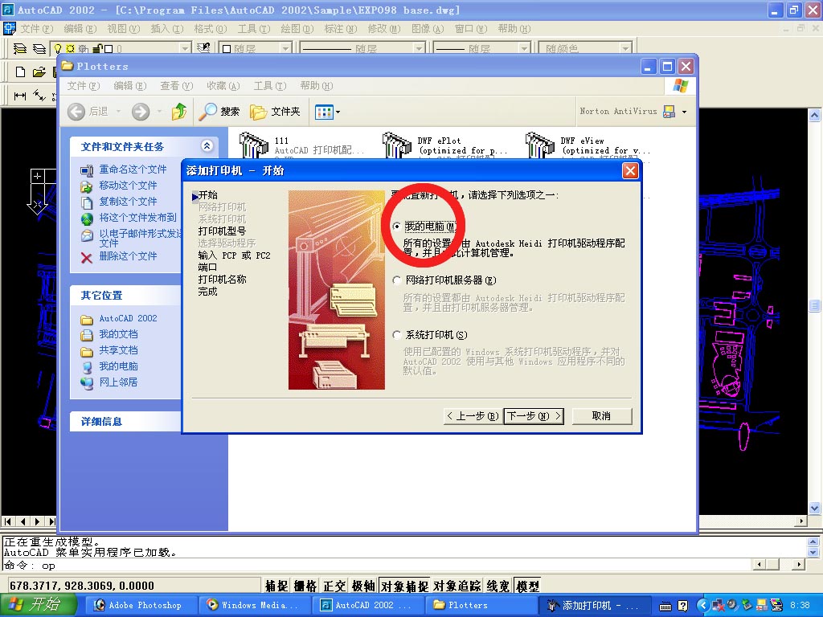823x617 pixels.
Task: Click the help question mark tray icon
Action: coord(682,606)
